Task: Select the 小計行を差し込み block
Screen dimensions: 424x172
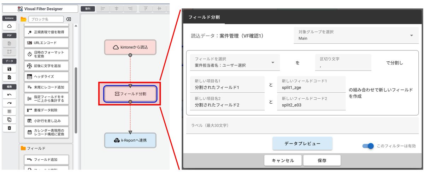Action: point(47,121)
